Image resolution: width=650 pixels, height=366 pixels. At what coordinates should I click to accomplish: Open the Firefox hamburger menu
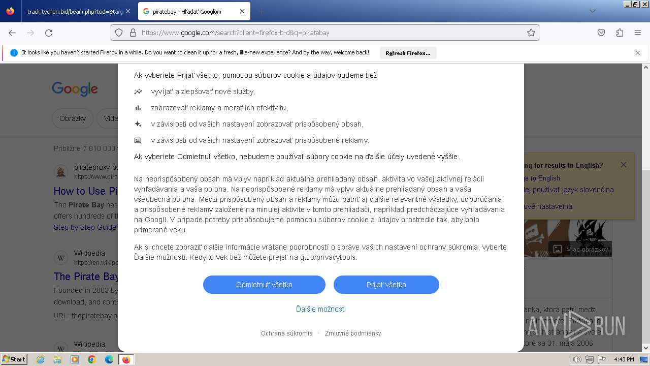[x=638, y=33]
